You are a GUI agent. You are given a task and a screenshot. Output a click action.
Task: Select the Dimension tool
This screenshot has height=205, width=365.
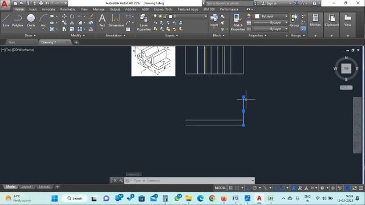click(x=116, y=20)
